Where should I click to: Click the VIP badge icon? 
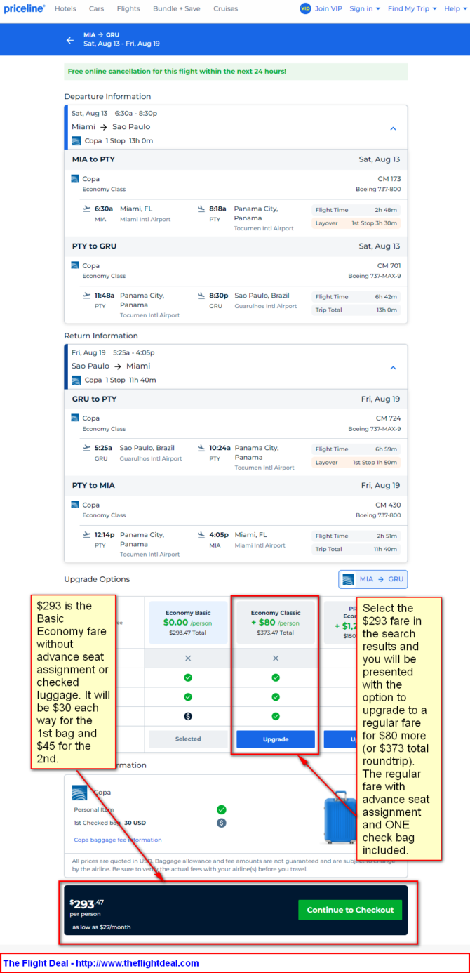tap(305, 8)
